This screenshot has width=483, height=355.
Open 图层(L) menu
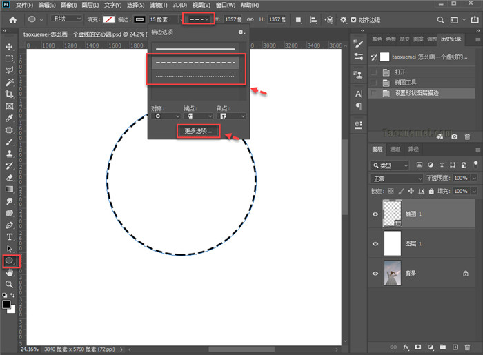(x=90, y=5)
